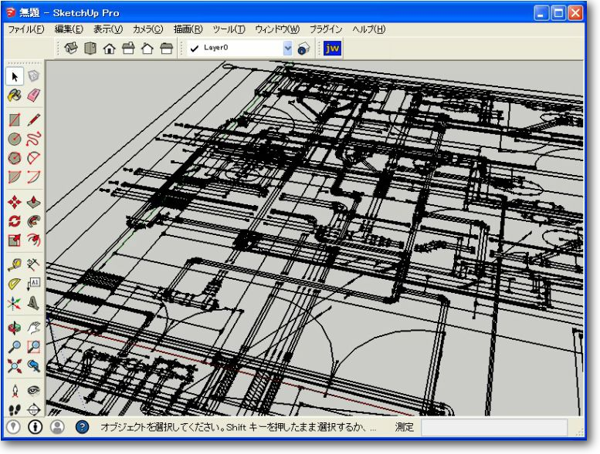The image size is (600, 454).
Task: Activate the Axes tool
Action: click(15, 303)
